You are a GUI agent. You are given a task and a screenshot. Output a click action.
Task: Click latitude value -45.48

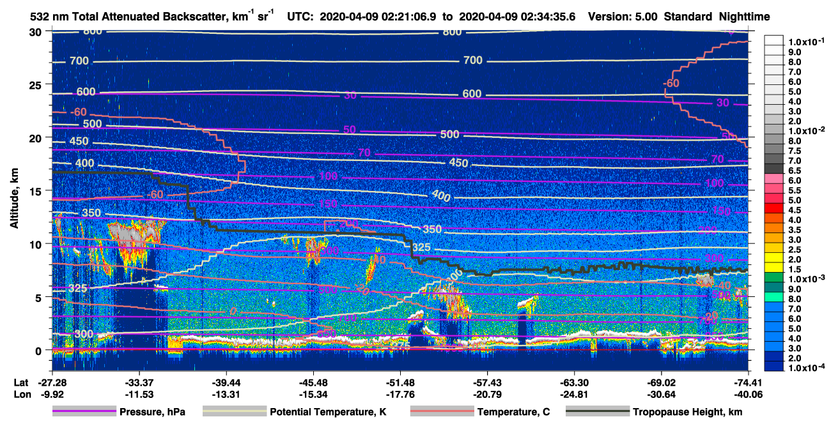[x=313, y=382]
